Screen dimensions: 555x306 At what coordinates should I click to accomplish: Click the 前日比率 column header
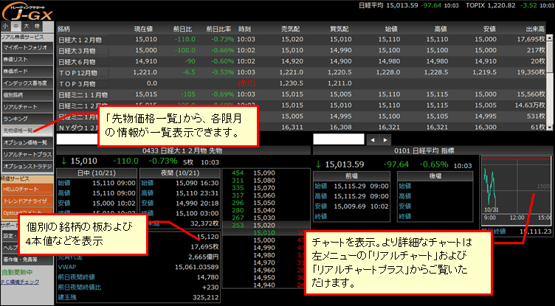coord(218,29)
